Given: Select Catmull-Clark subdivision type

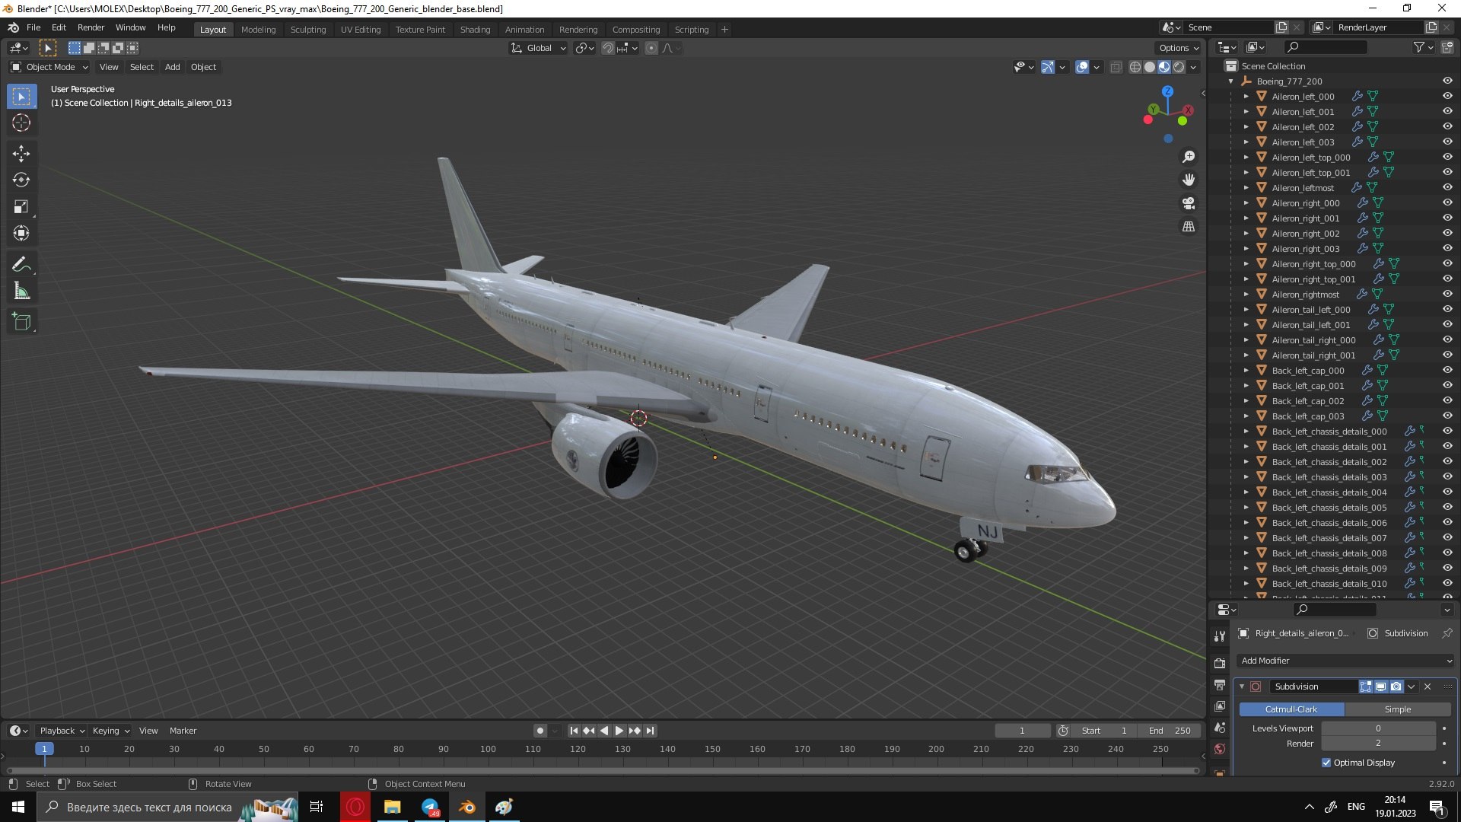Looking at the screenshot, I should (1291, 709).
